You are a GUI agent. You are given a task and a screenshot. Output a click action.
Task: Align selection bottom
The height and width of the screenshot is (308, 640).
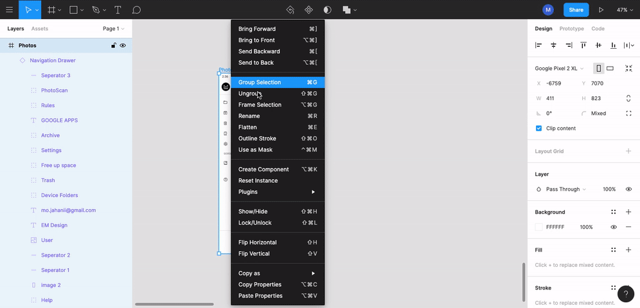pos(614,45)
